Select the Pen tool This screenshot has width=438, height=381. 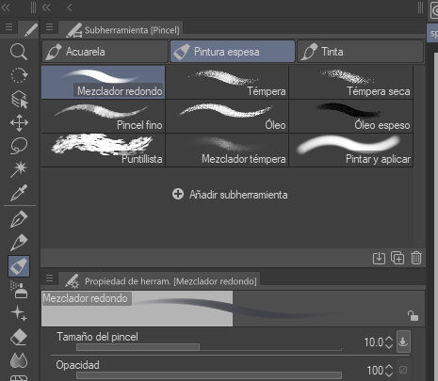19,219
